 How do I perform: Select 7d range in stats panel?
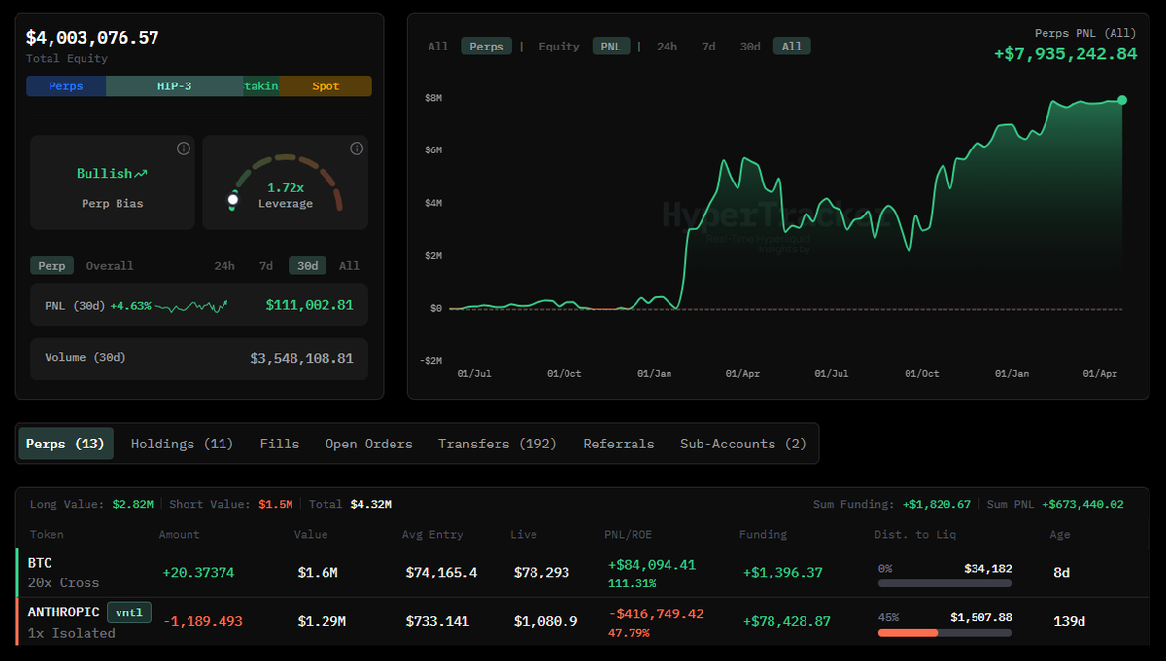[266, 266]
